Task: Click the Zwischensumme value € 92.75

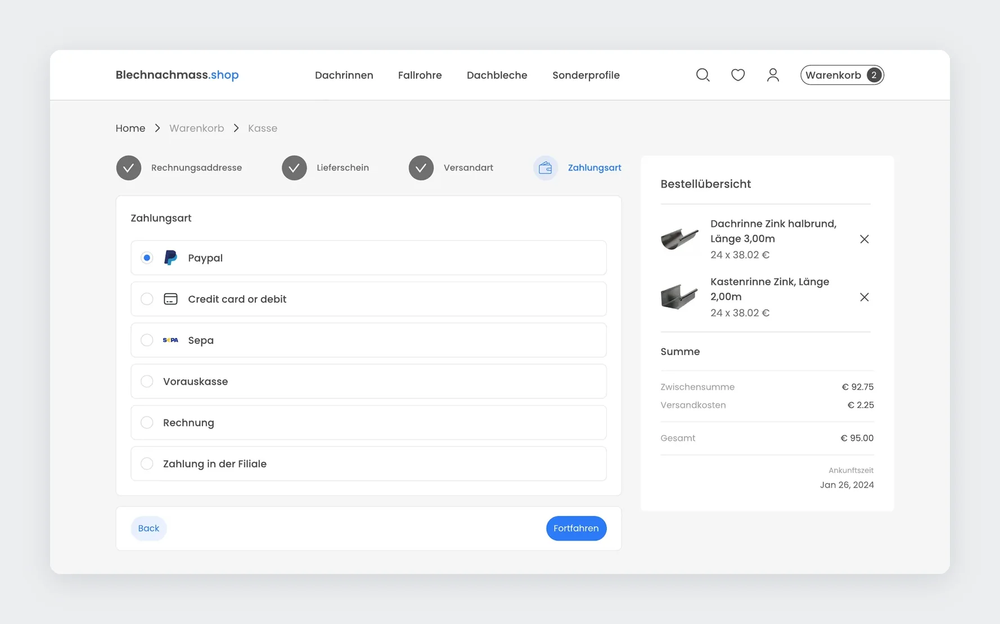Action: coord(857,386)
